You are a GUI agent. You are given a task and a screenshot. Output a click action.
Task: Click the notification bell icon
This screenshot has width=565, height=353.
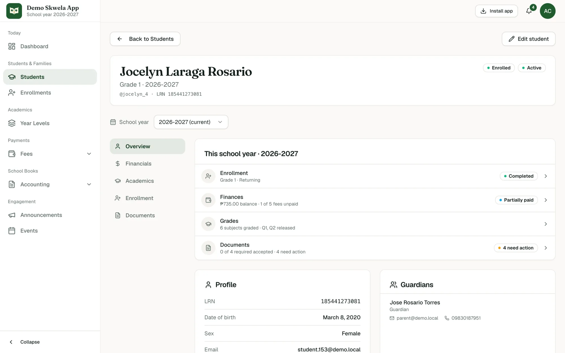[529, 11]
